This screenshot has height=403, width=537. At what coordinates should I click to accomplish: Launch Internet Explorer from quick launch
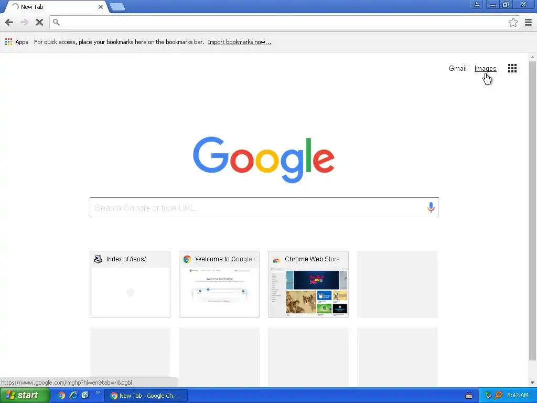[73, 395]
